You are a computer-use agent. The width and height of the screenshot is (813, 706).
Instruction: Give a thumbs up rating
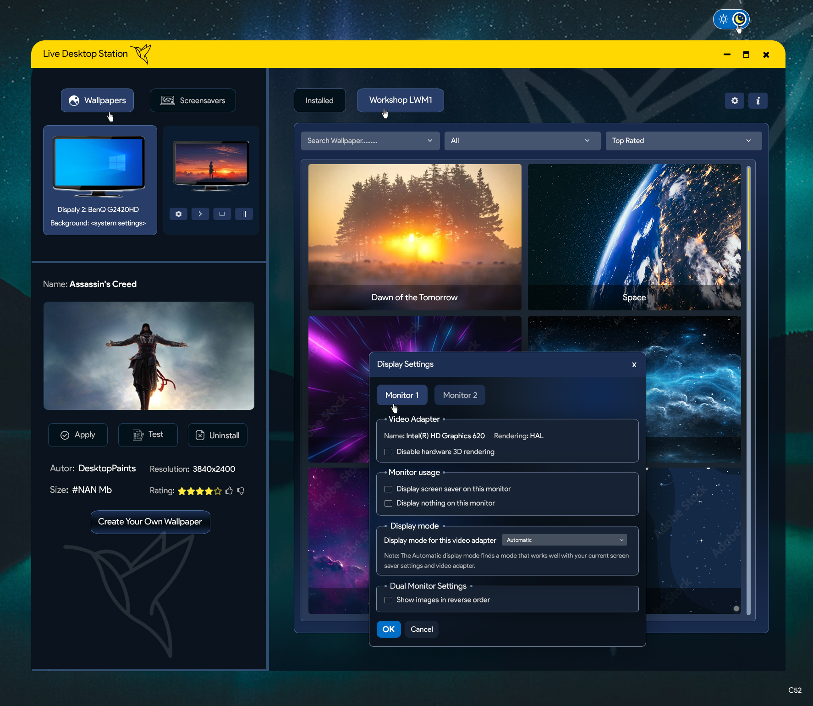[229, 491]
